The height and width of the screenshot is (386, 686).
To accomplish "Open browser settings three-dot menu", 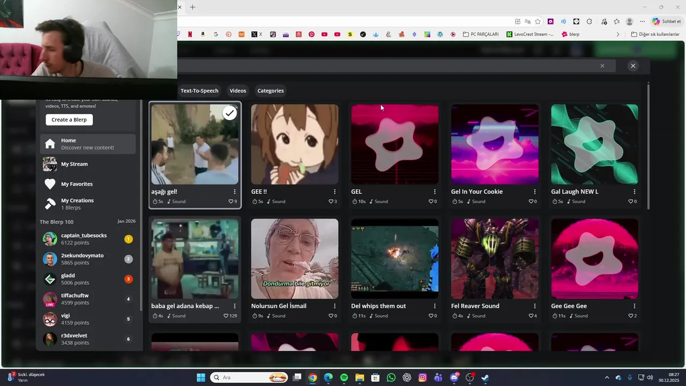I will [642, 21].
